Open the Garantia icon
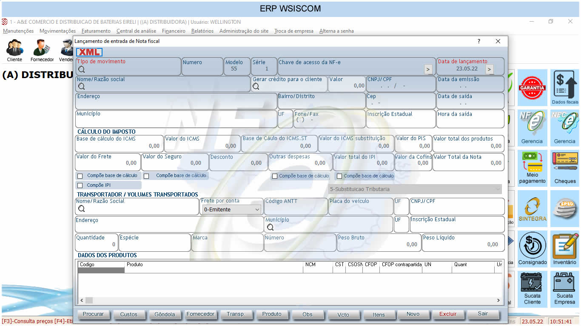581x326 pixels. pos(532,87)
